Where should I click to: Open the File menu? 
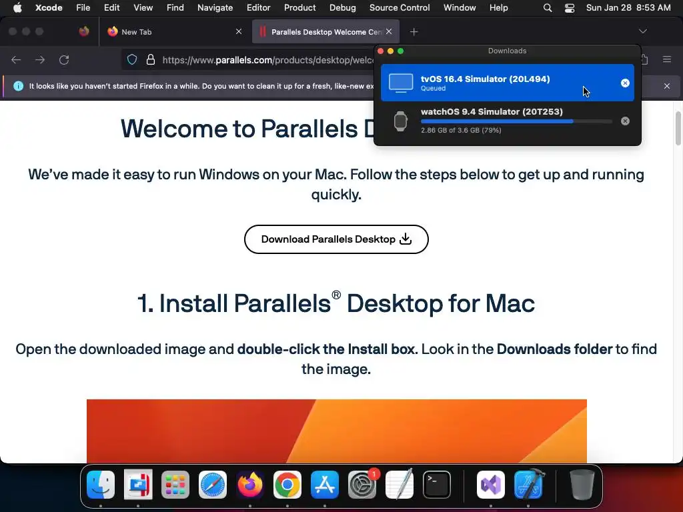[x=83, y=7]
